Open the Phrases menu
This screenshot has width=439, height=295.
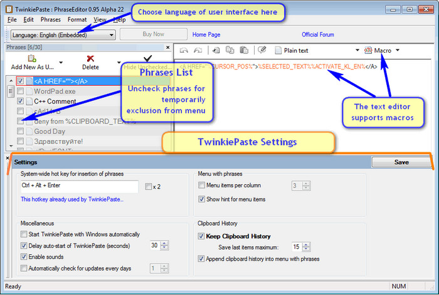point(50,19)
